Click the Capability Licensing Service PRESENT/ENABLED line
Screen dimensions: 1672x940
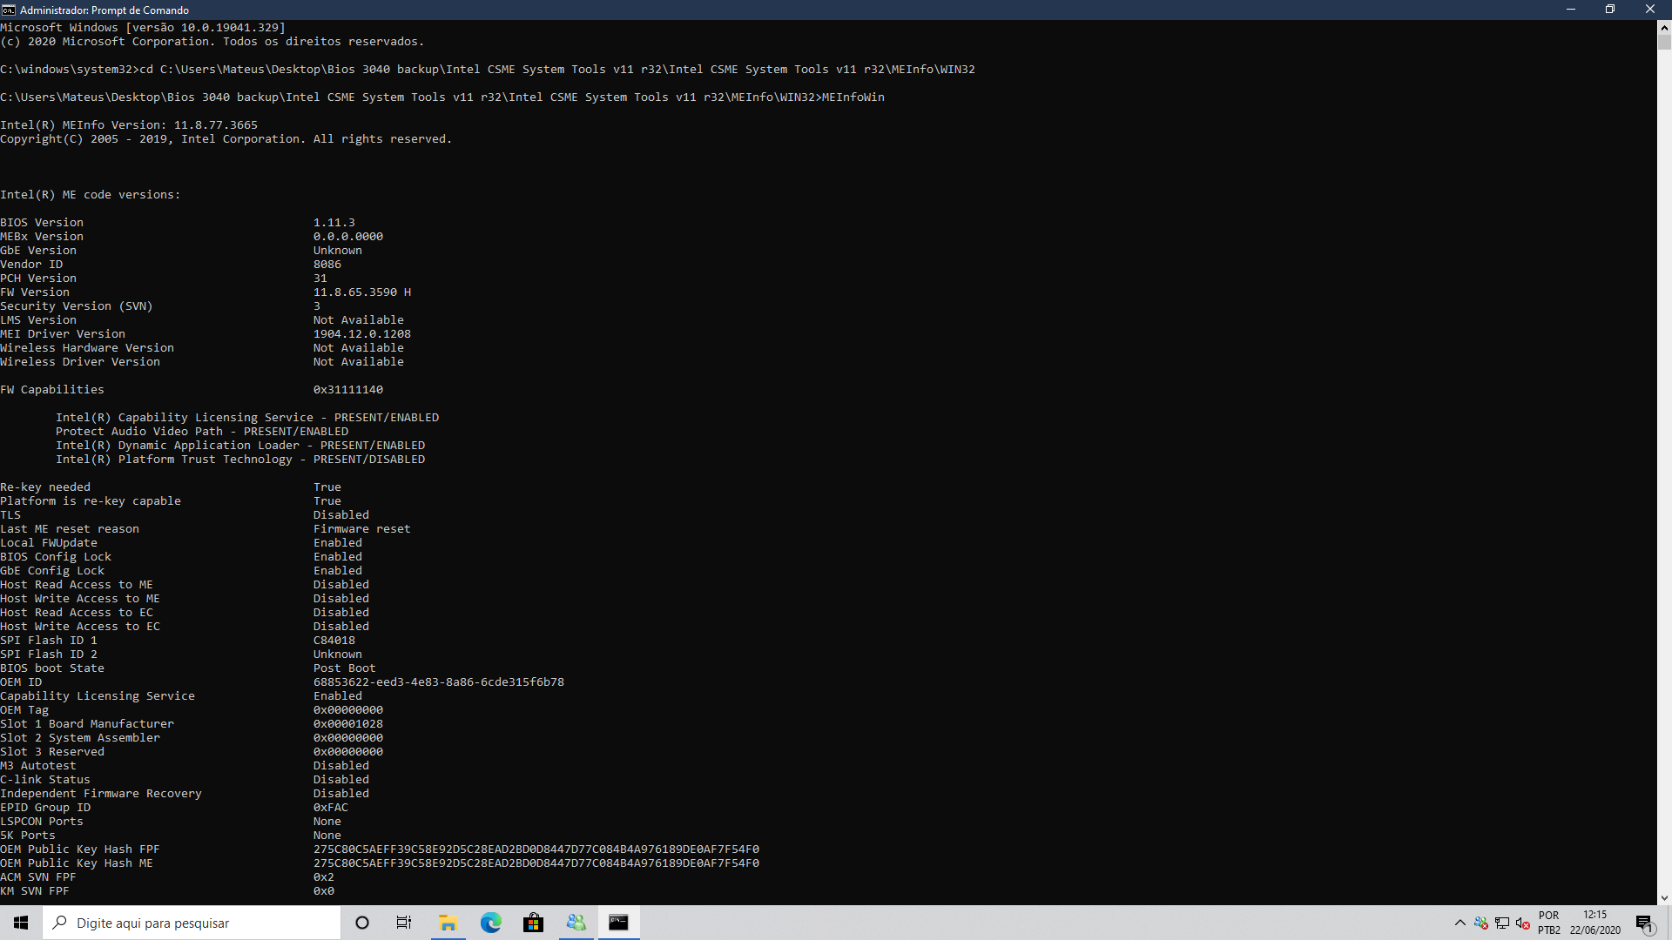pos(247,418)
